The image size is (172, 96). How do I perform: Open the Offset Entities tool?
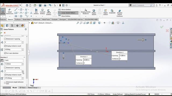pos(49,12)
